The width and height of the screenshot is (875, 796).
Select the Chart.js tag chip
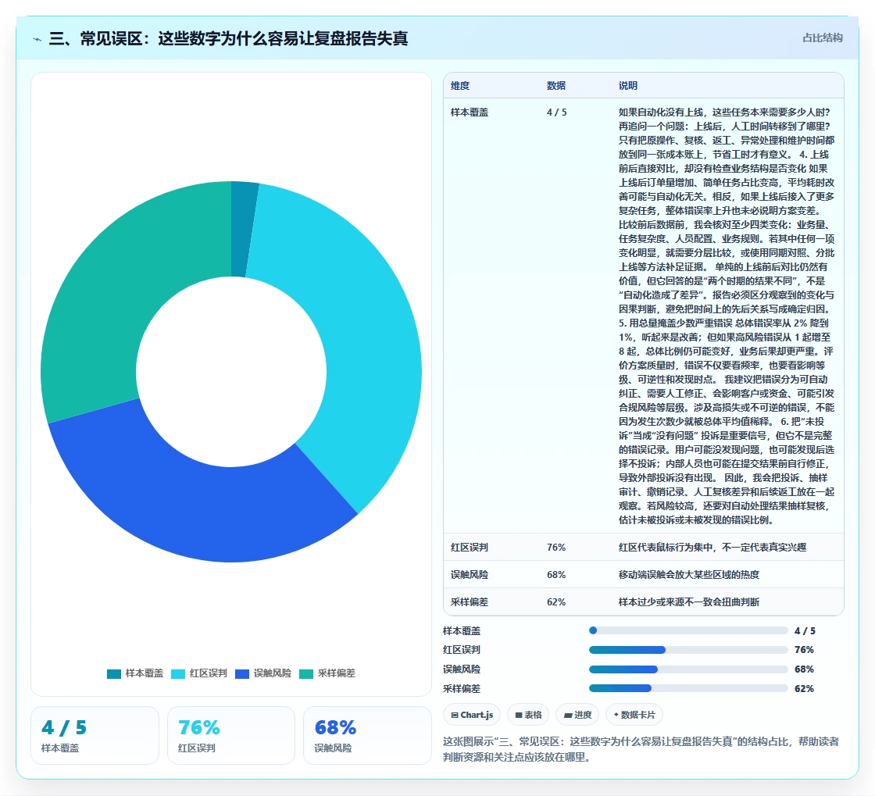pyautogui.click(x=472, y=715)
